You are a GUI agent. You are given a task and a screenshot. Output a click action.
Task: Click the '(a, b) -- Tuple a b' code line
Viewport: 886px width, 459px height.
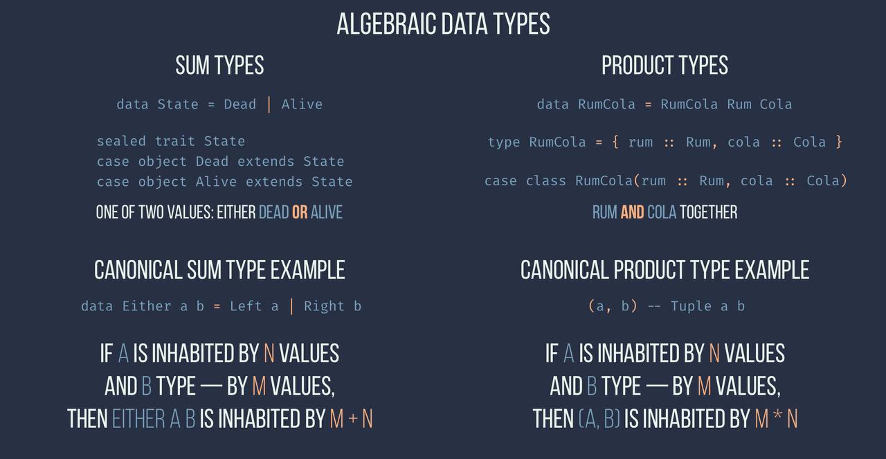(666, 306)
